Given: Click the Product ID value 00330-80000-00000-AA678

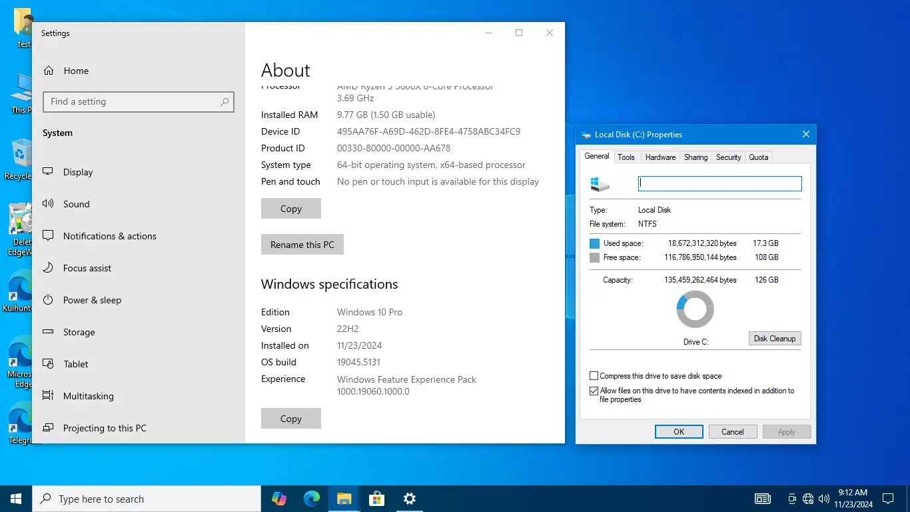Looking at the screenshot, I should click(394, 148).
